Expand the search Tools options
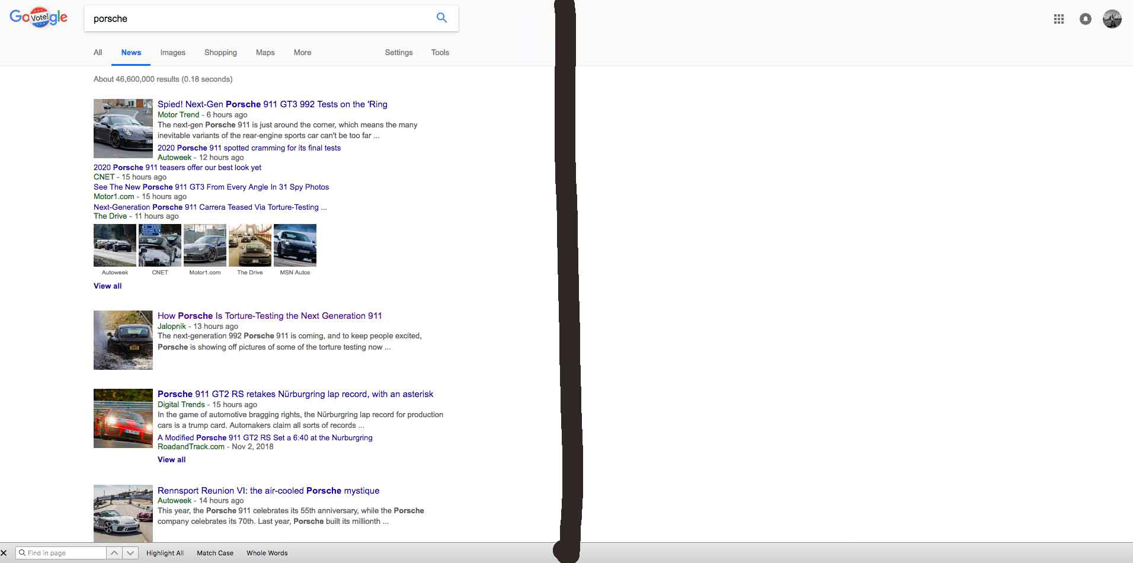Screen dimensions: 1133x563 point(440,52)
